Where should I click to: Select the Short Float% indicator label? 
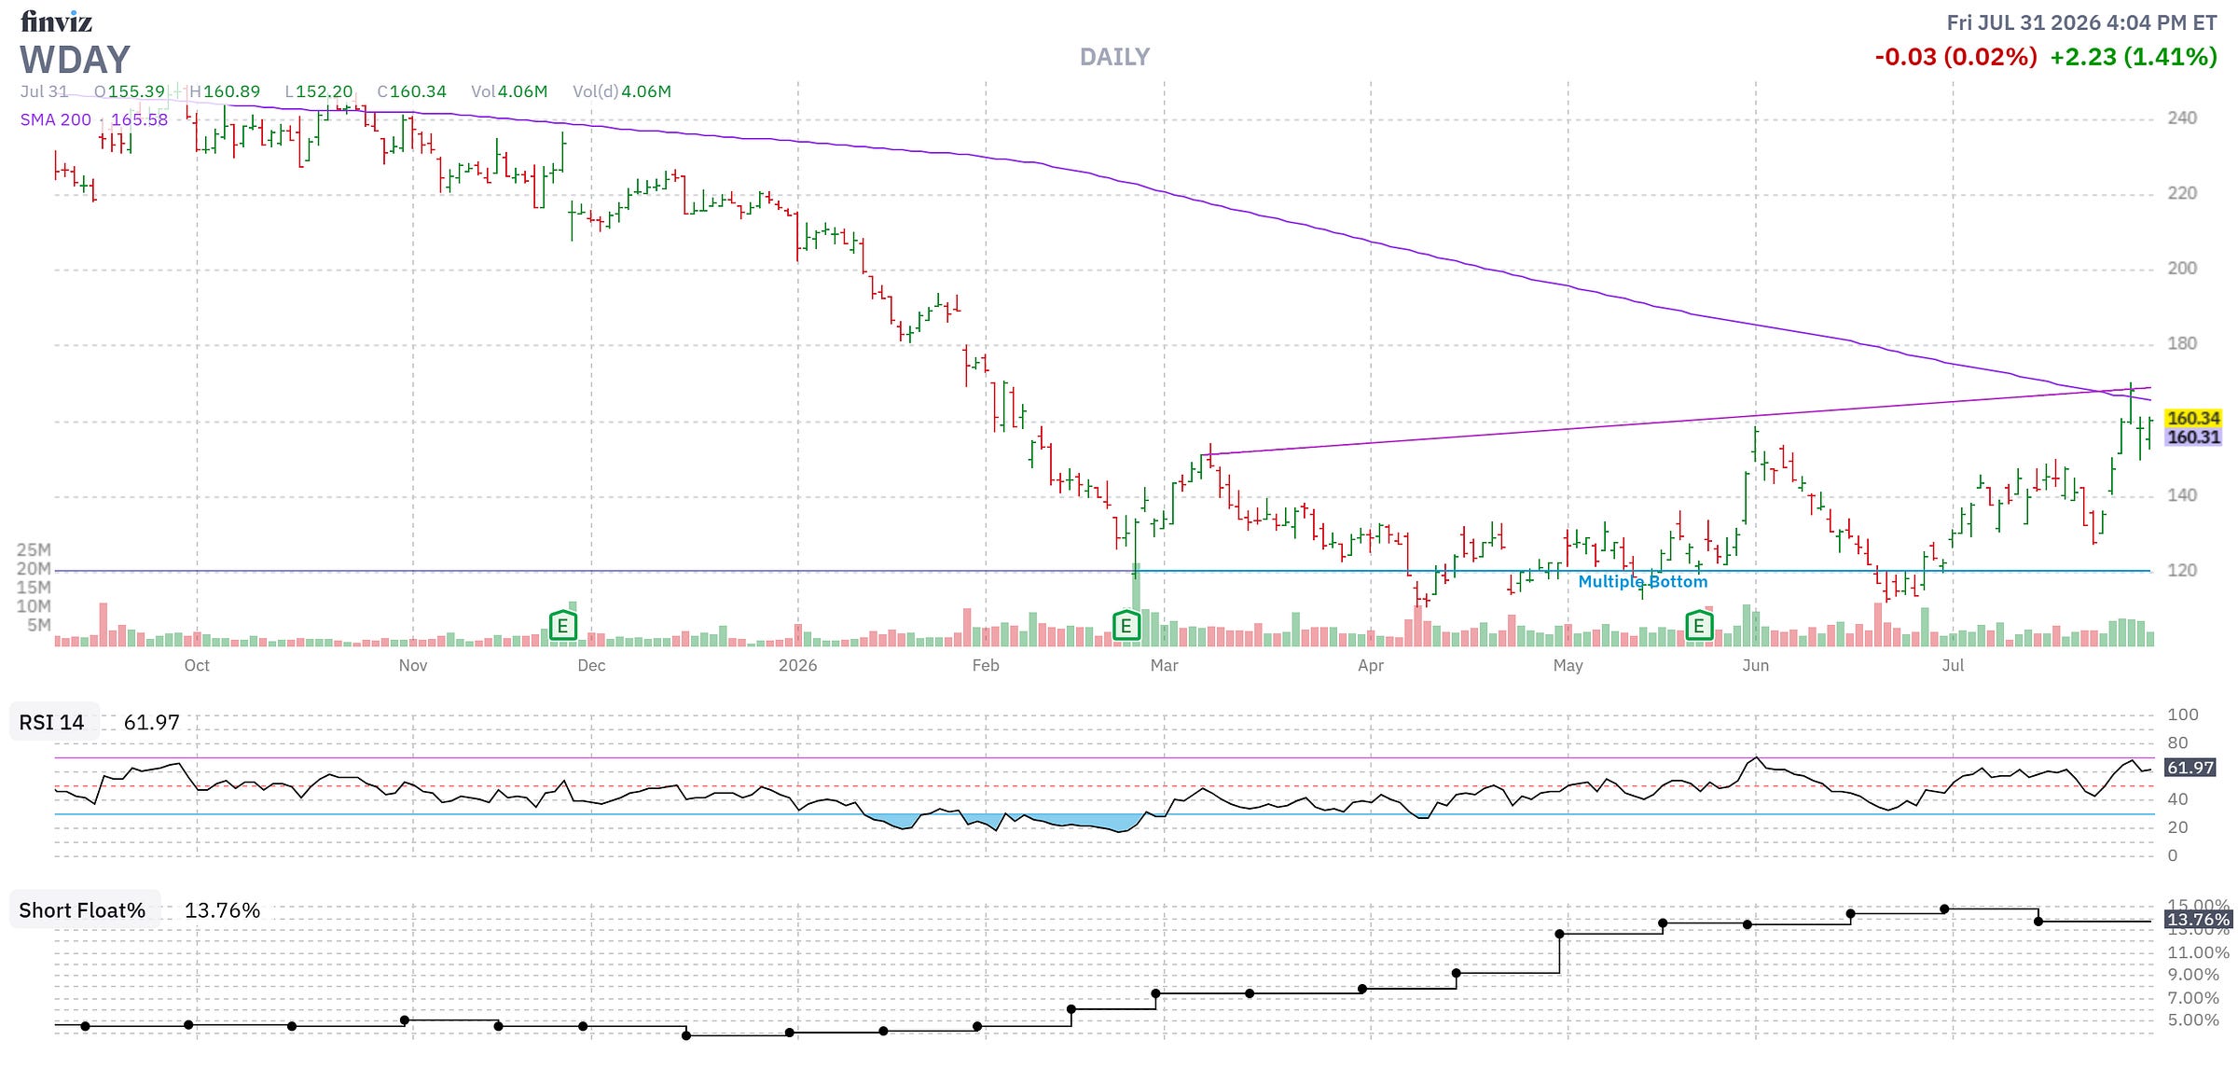coord(82,910)
